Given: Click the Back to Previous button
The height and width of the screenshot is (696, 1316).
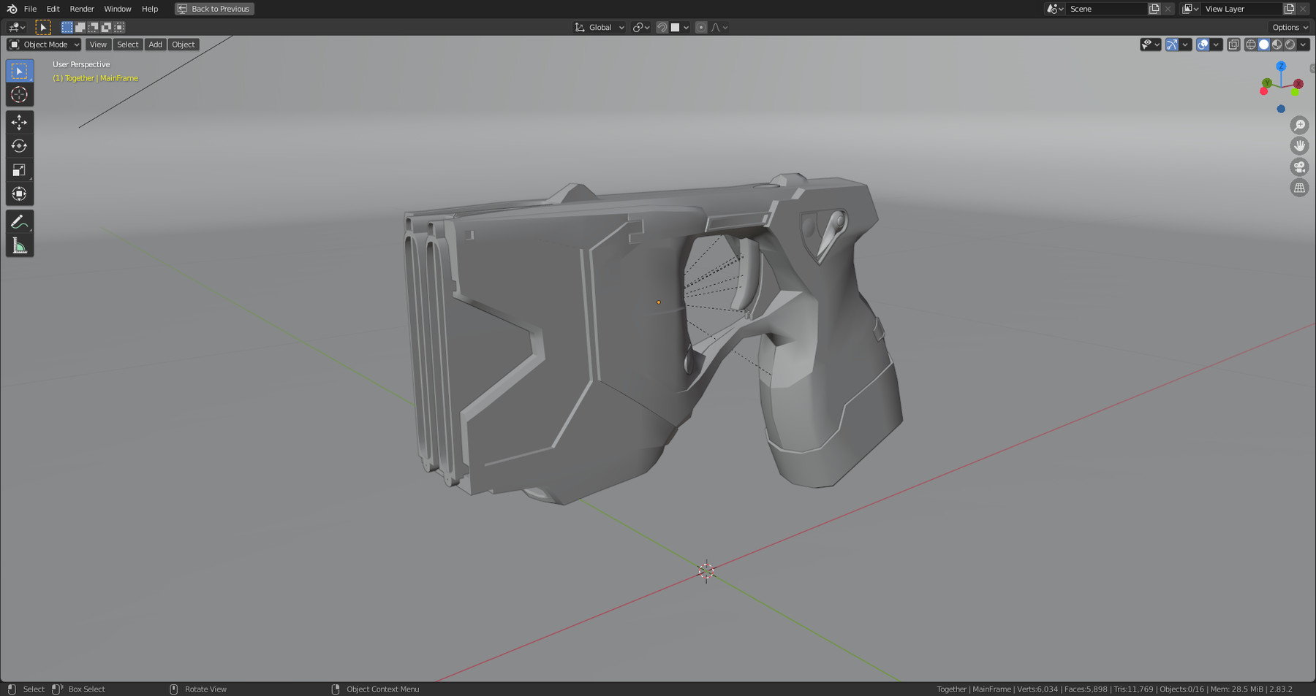Looking at the screenshot, I should click(213, 9).
